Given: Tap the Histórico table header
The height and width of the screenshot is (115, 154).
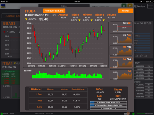Looking at the screenshot, I should pos(37,89).
